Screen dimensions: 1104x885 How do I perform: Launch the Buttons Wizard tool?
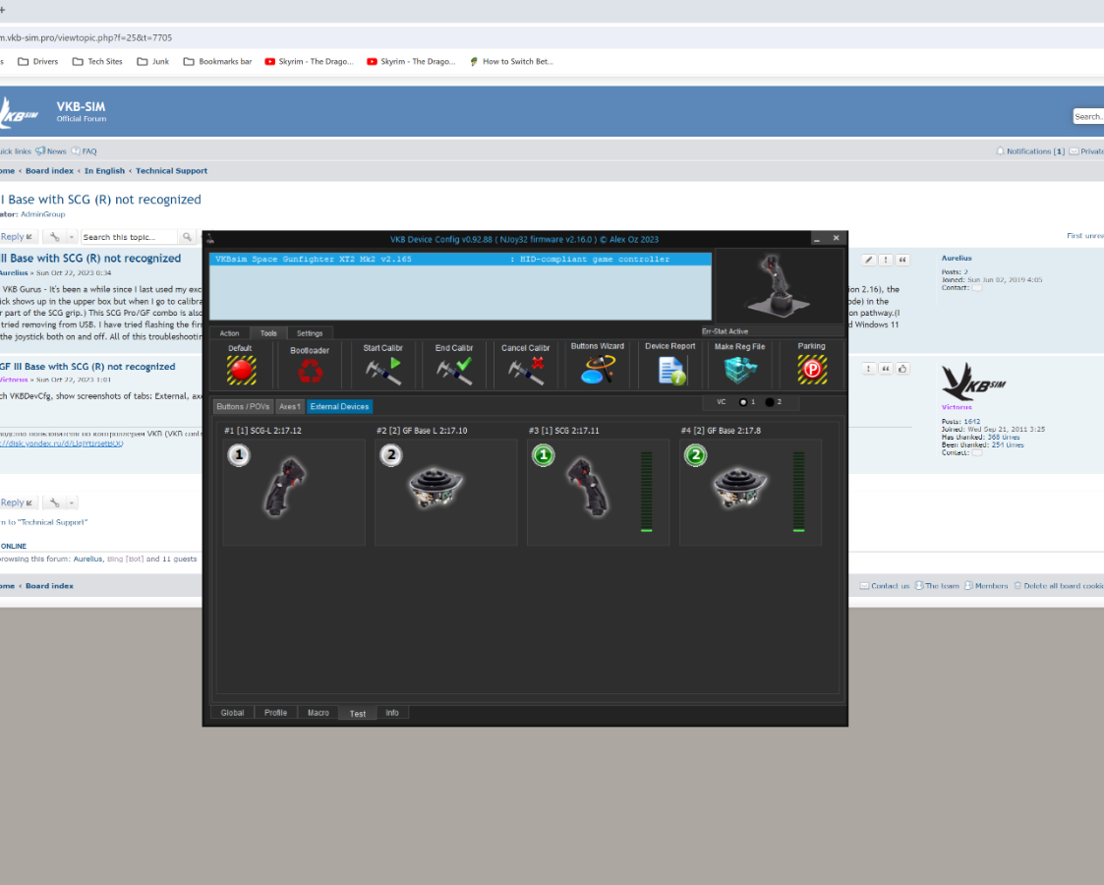tap(598, 369)
